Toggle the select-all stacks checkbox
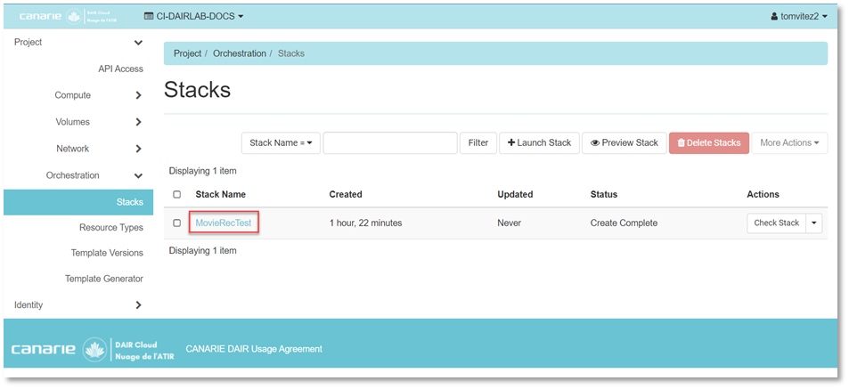The image size is (849, 389). 176,194
